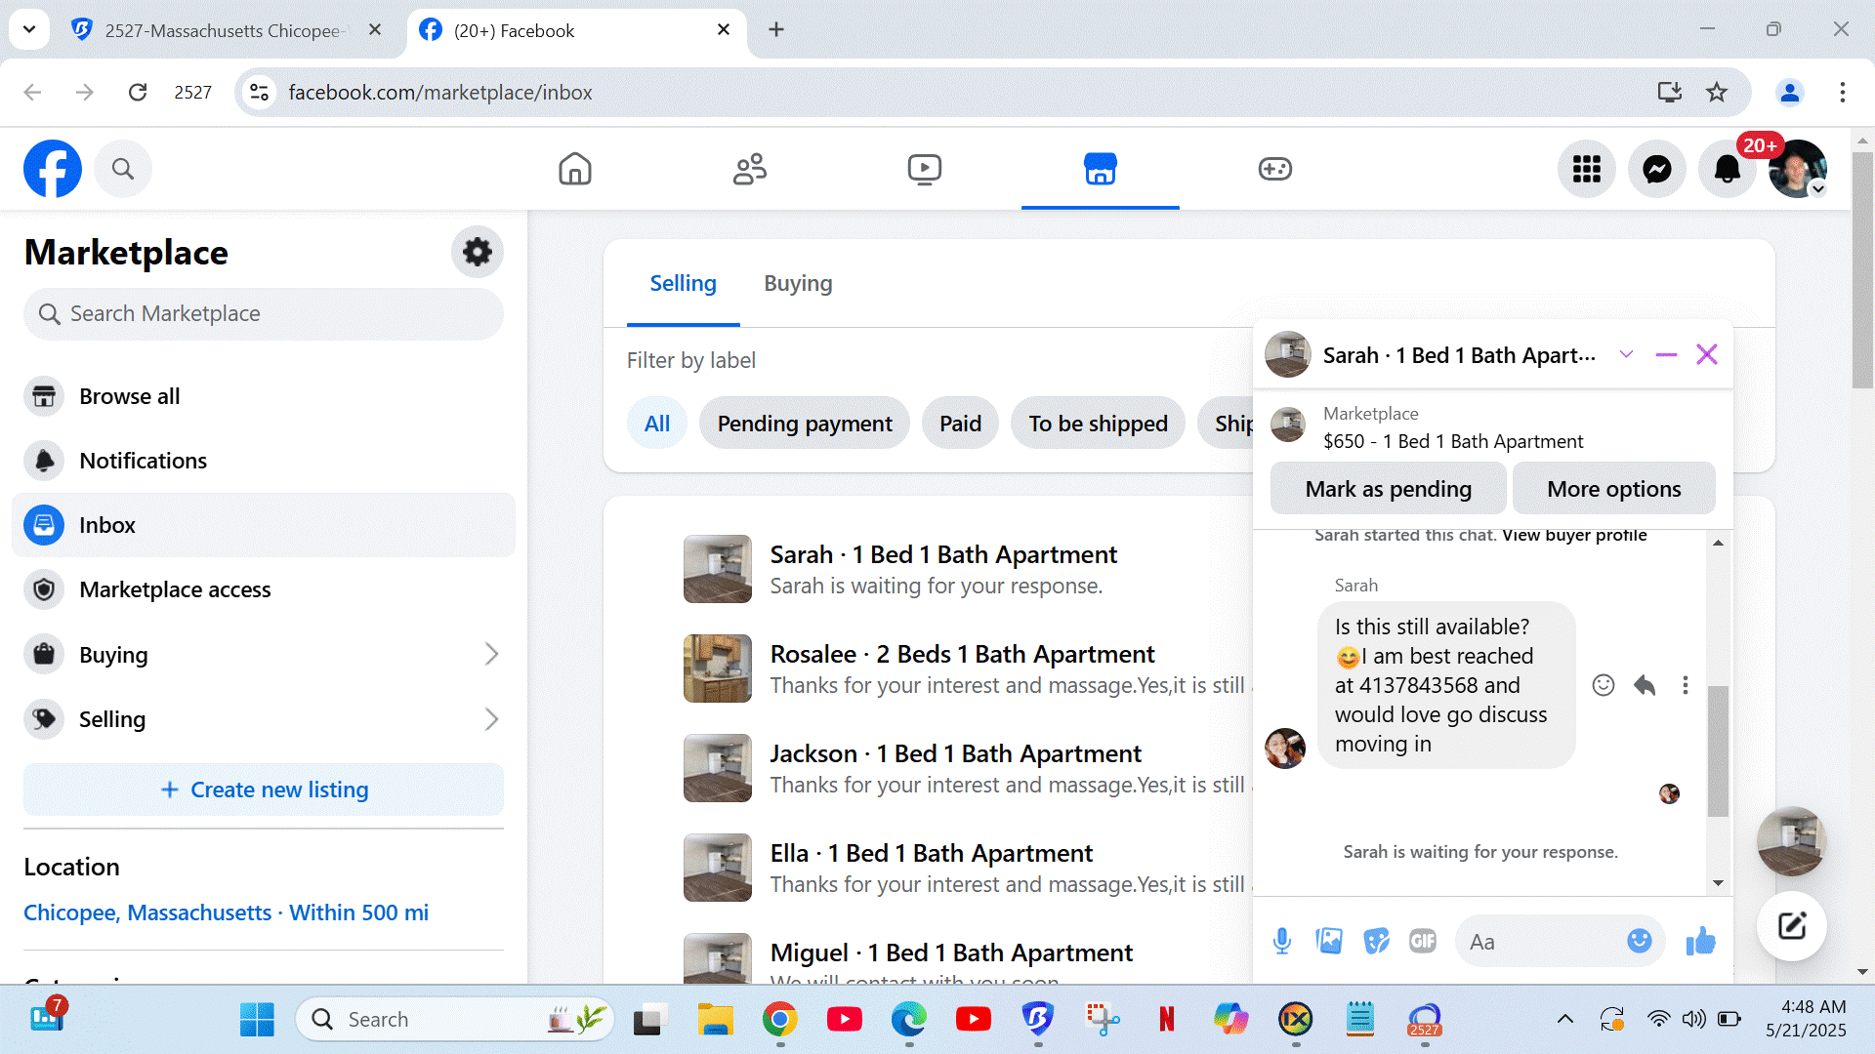Open Notifications in Marketplace sidebar
This screenshot has height=1054, width=1875.
coord(264,461)
